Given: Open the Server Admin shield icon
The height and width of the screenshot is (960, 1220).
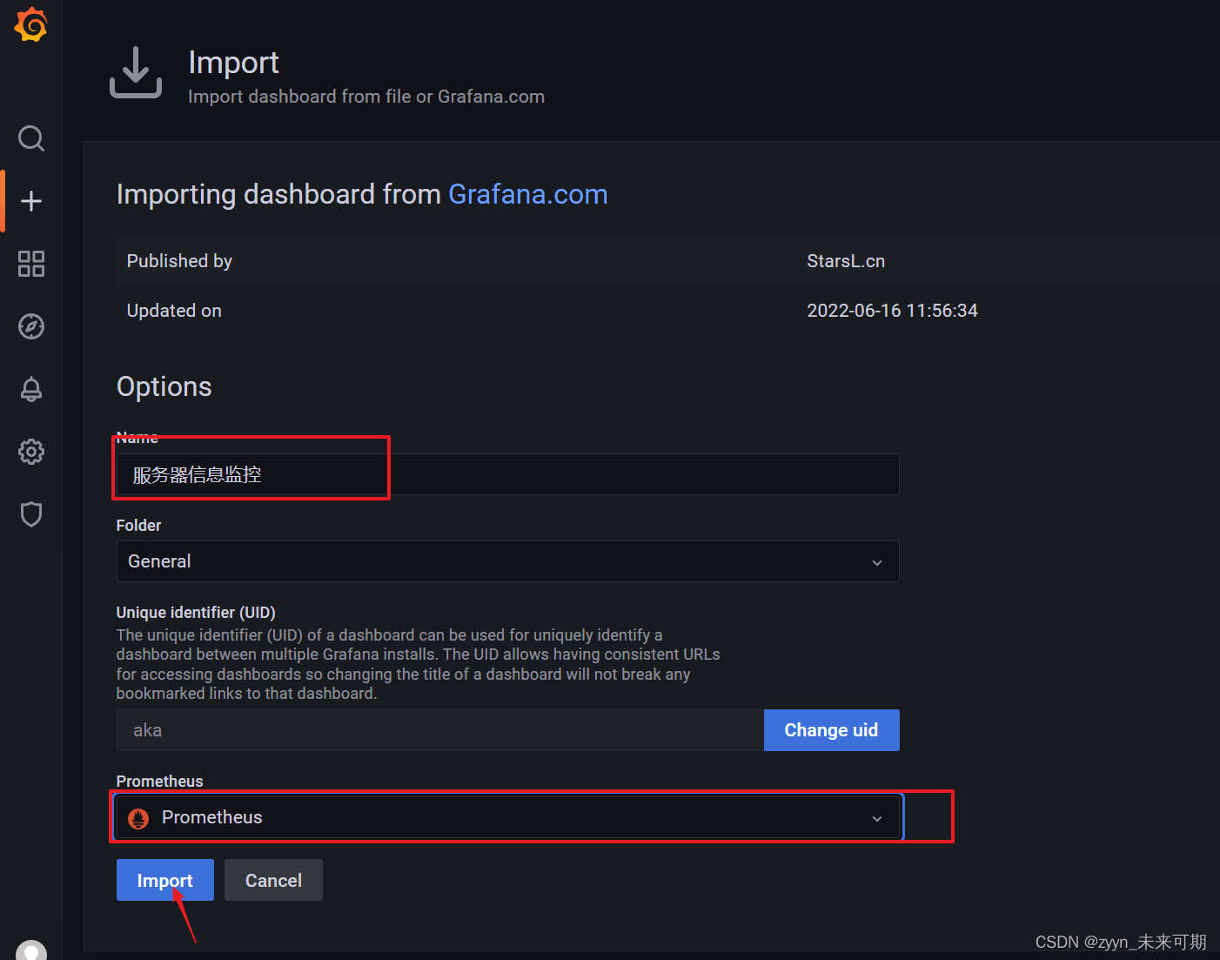Looking at the screenshot, I should pos(31,514).
